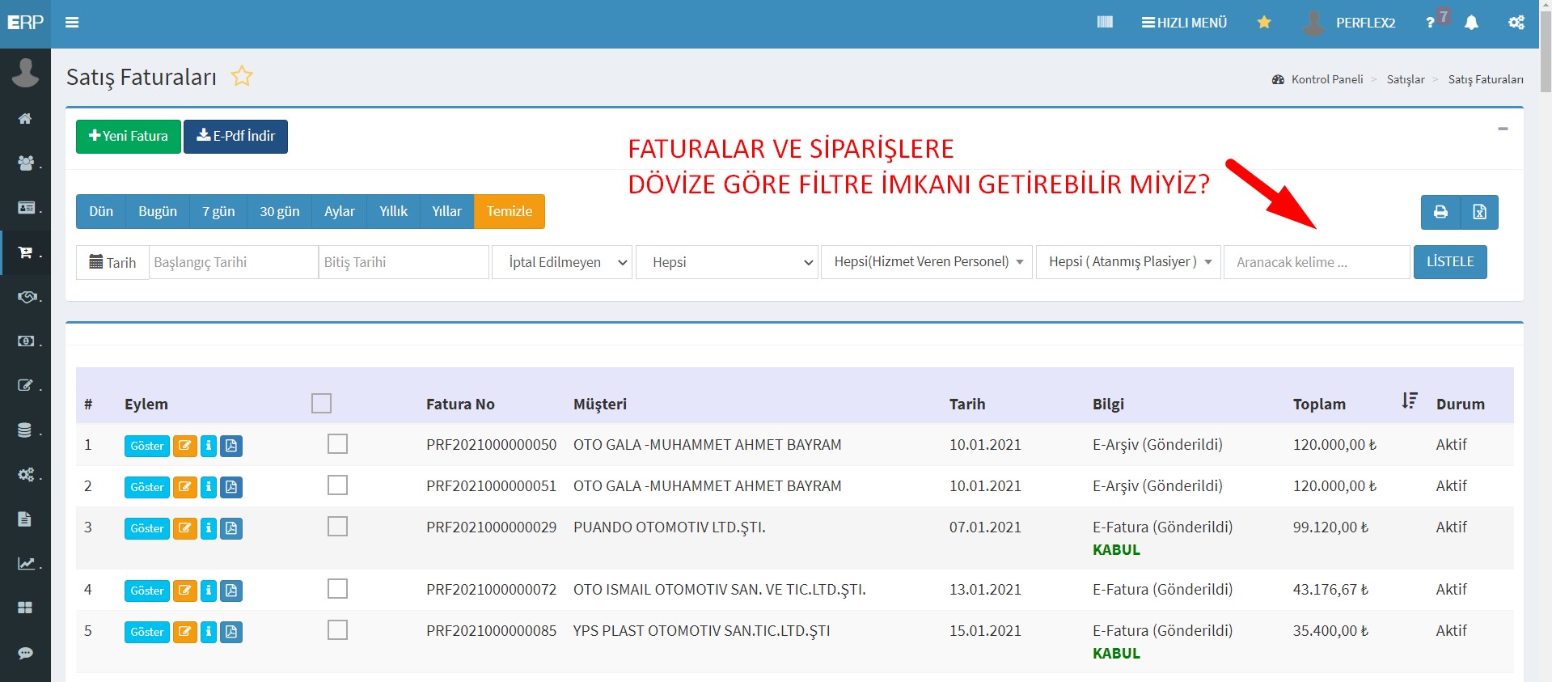Click the shopping cart sidebar icon
The width and height of the screenshot is (1552, 682).
(x=25, y=253)
